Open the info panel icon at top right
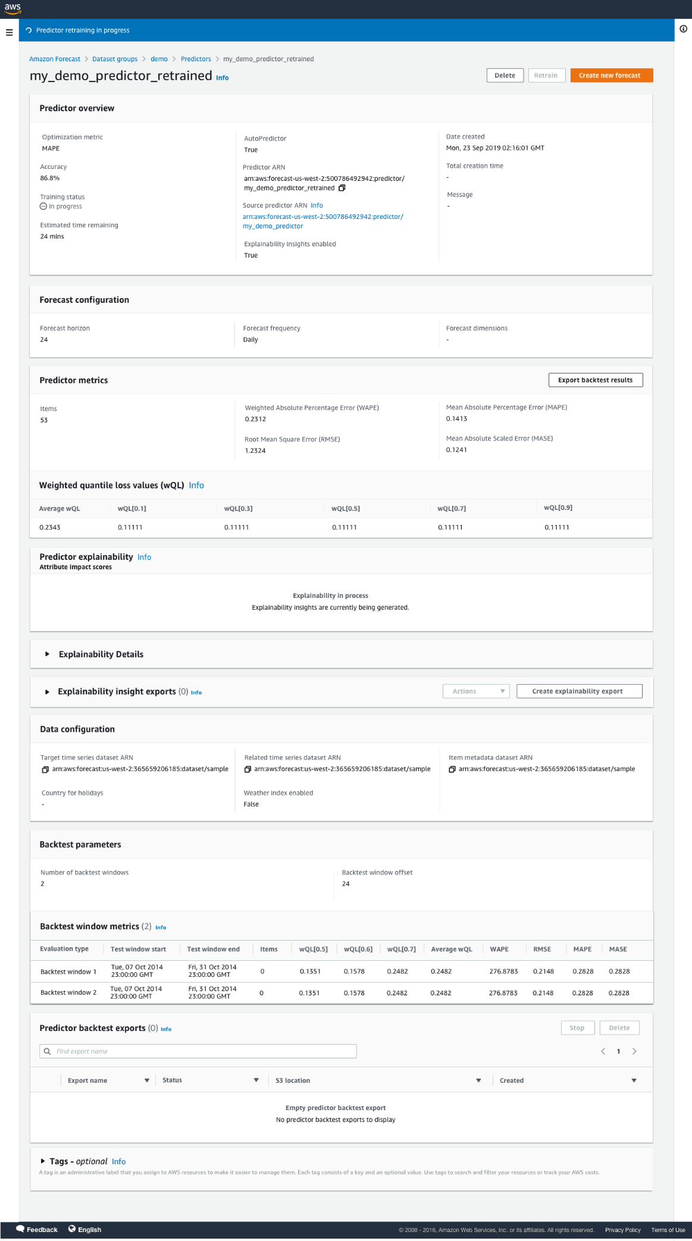Screen dimensions: 692x1241 [683, 29]
